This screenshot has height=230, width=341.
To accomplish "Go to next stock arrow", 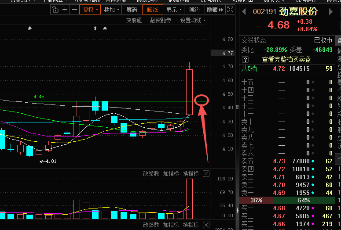I will [x=331, y=12].
